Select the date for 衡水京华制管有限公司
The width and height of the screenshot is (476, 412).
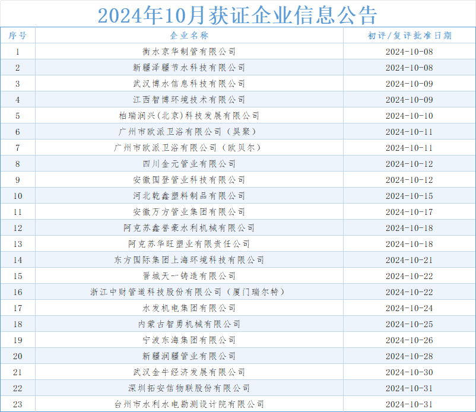[x=410, y=52]
